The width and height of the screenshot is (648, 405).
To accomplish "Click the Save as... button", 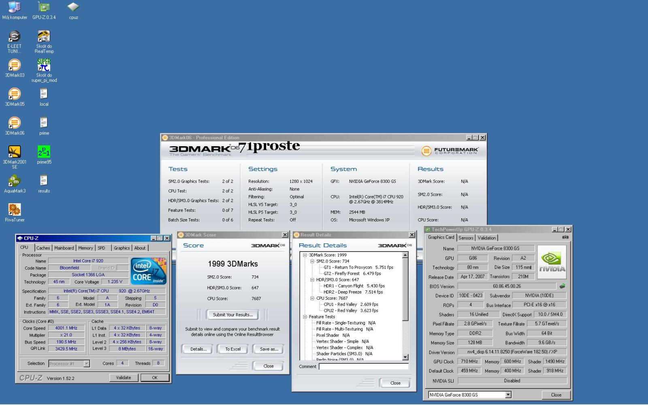I will [269, 349].
